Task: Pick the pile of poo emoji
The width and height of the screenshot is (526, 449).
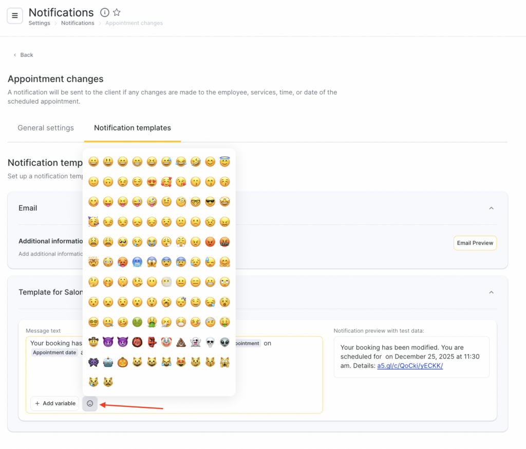Action: [x=181, y=342]
